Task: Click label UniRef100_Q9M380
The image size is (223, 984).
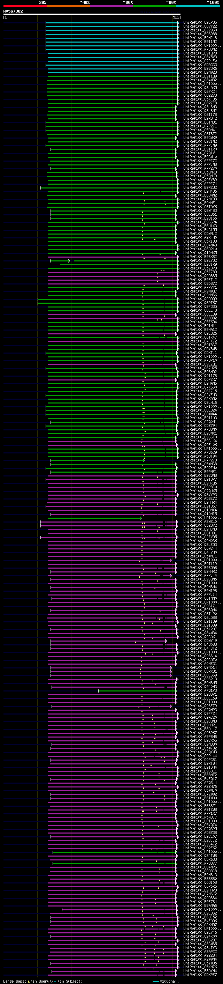Action: point(200,745)
